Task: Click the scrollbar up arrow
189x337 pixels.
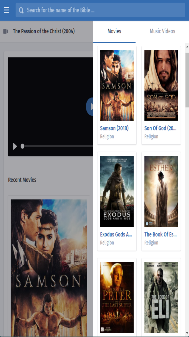Action: [x=187, y=47]
